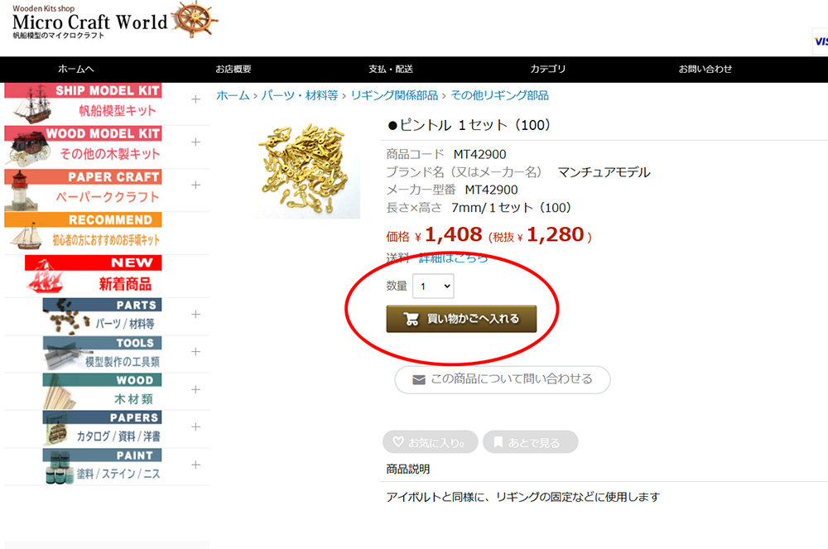Select お問い合わせ in the navigation bar

(x=705, y=70)
